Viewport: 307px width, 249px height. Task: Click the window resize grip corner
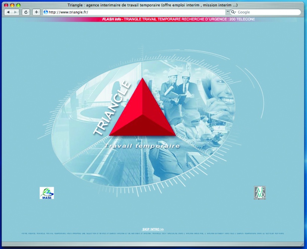[302, 244]
